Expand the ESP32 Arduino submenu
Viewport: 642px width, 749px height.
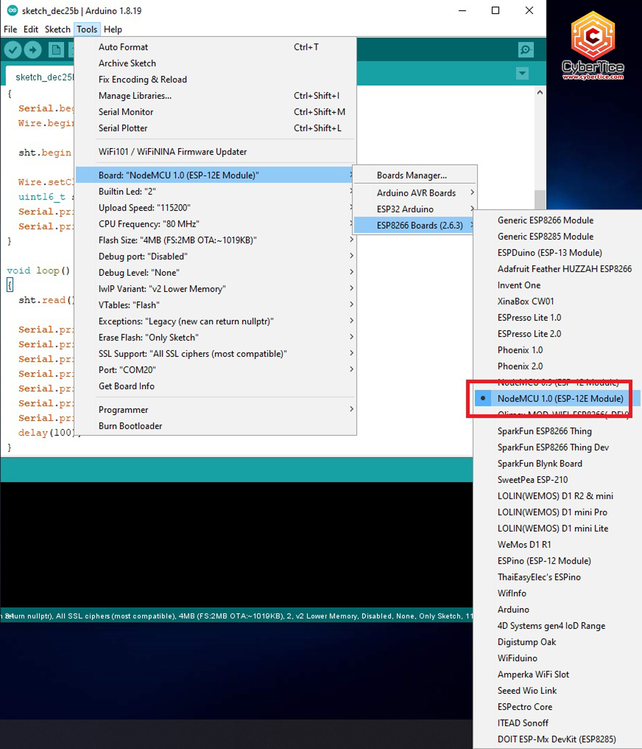coord(405,209)
